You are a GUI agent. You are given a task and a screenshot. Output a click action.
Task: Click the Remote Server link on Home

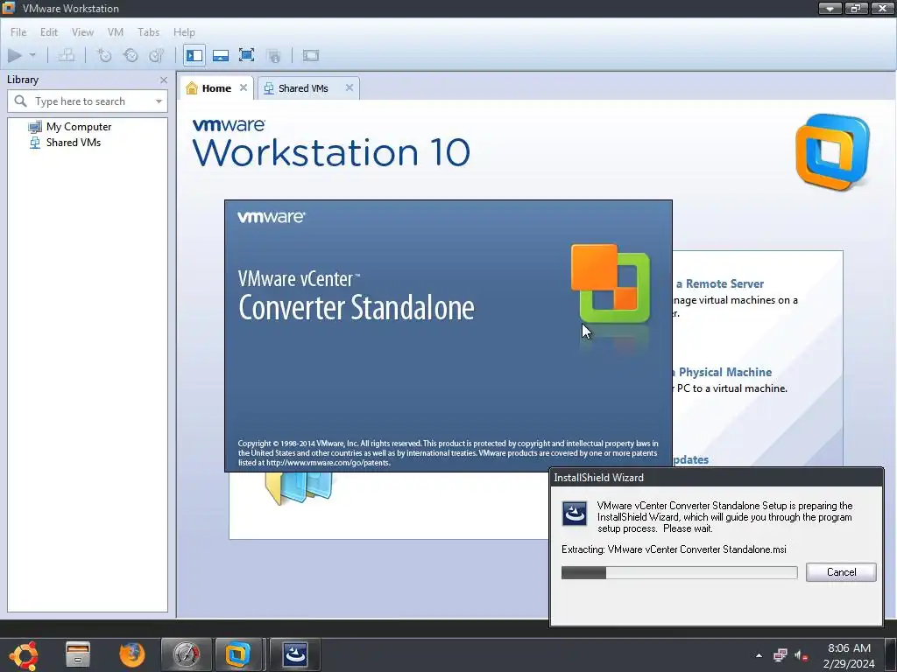pyautogui.click(x=720, y=283)
